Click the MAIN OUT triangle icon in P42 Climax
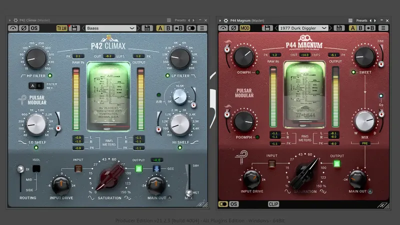The width and height of the screenshot is (400, 225). (x=169, y=197)
